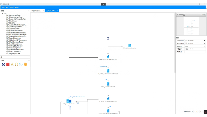Select EAP_ShutDown tree item
This screenshot has width=207, height=117.
click(x=11, y=21)
